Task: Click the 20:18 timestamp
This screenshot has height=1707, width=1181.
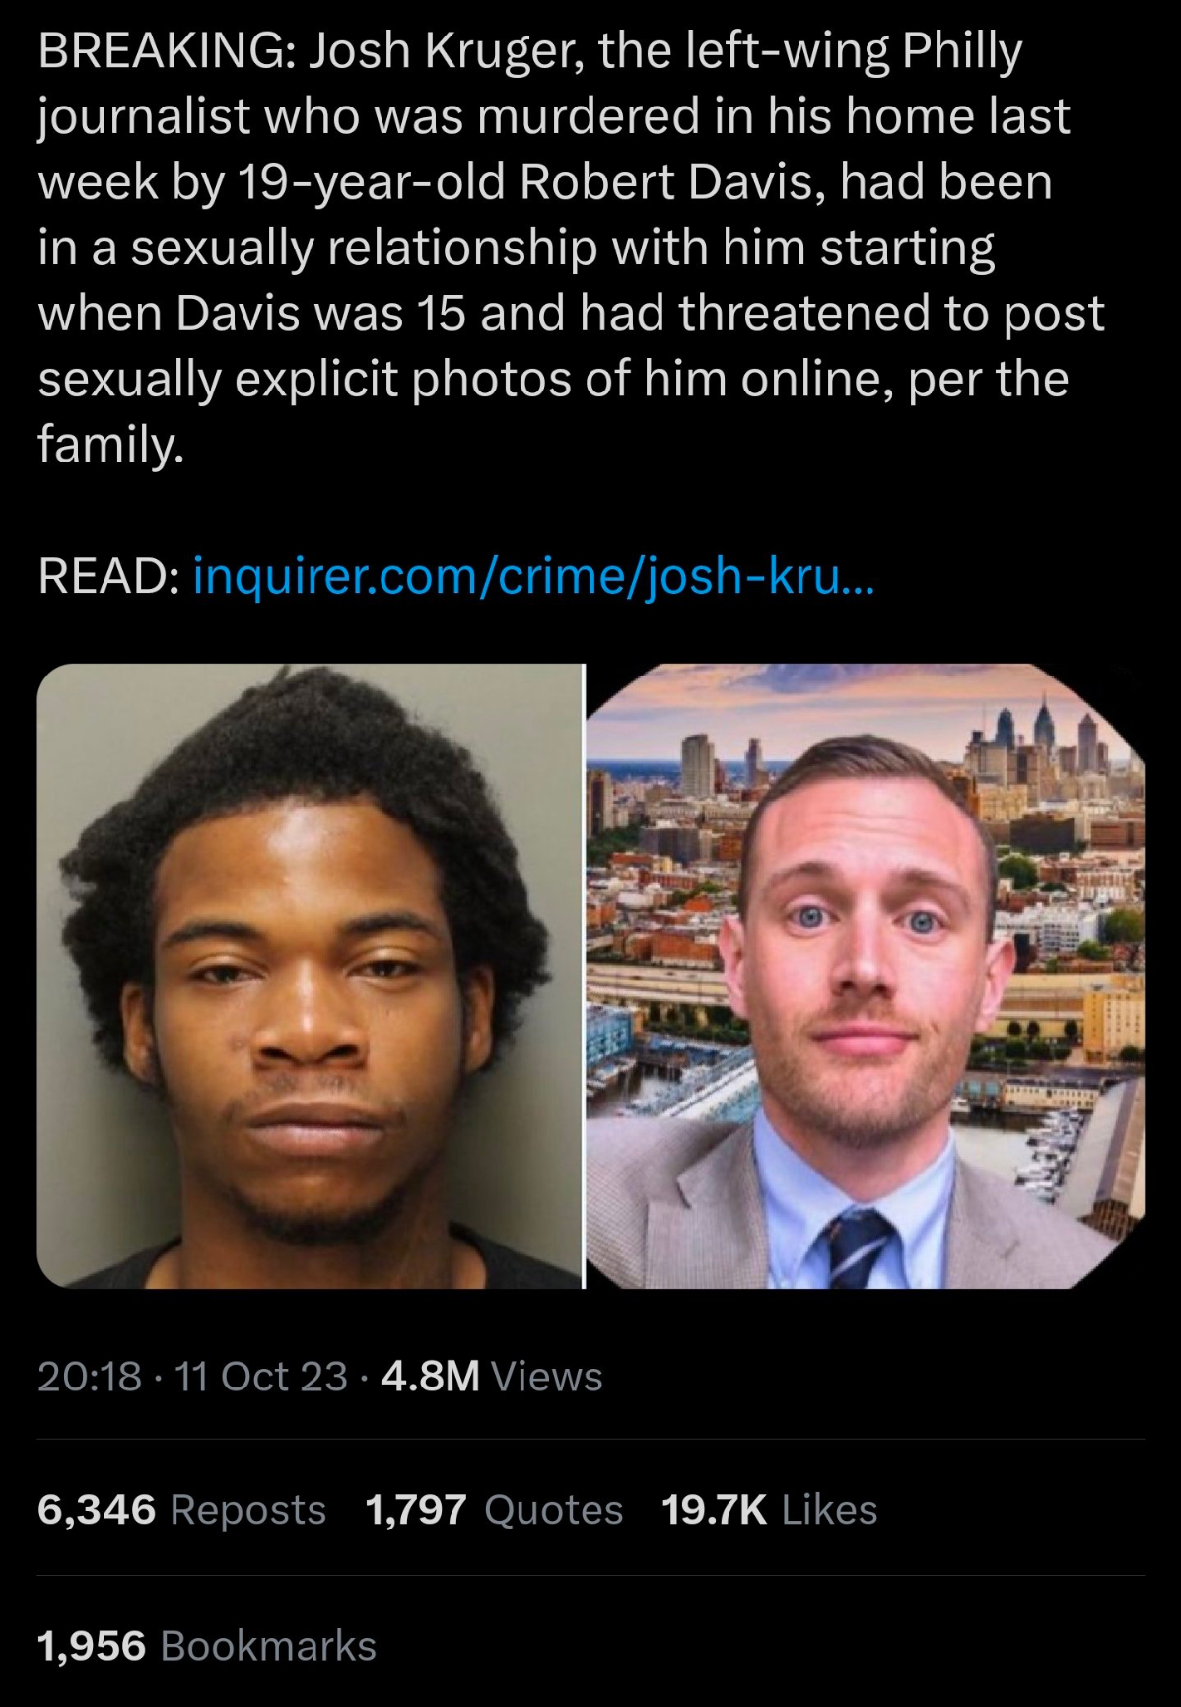Action: tap(90, 1376)
